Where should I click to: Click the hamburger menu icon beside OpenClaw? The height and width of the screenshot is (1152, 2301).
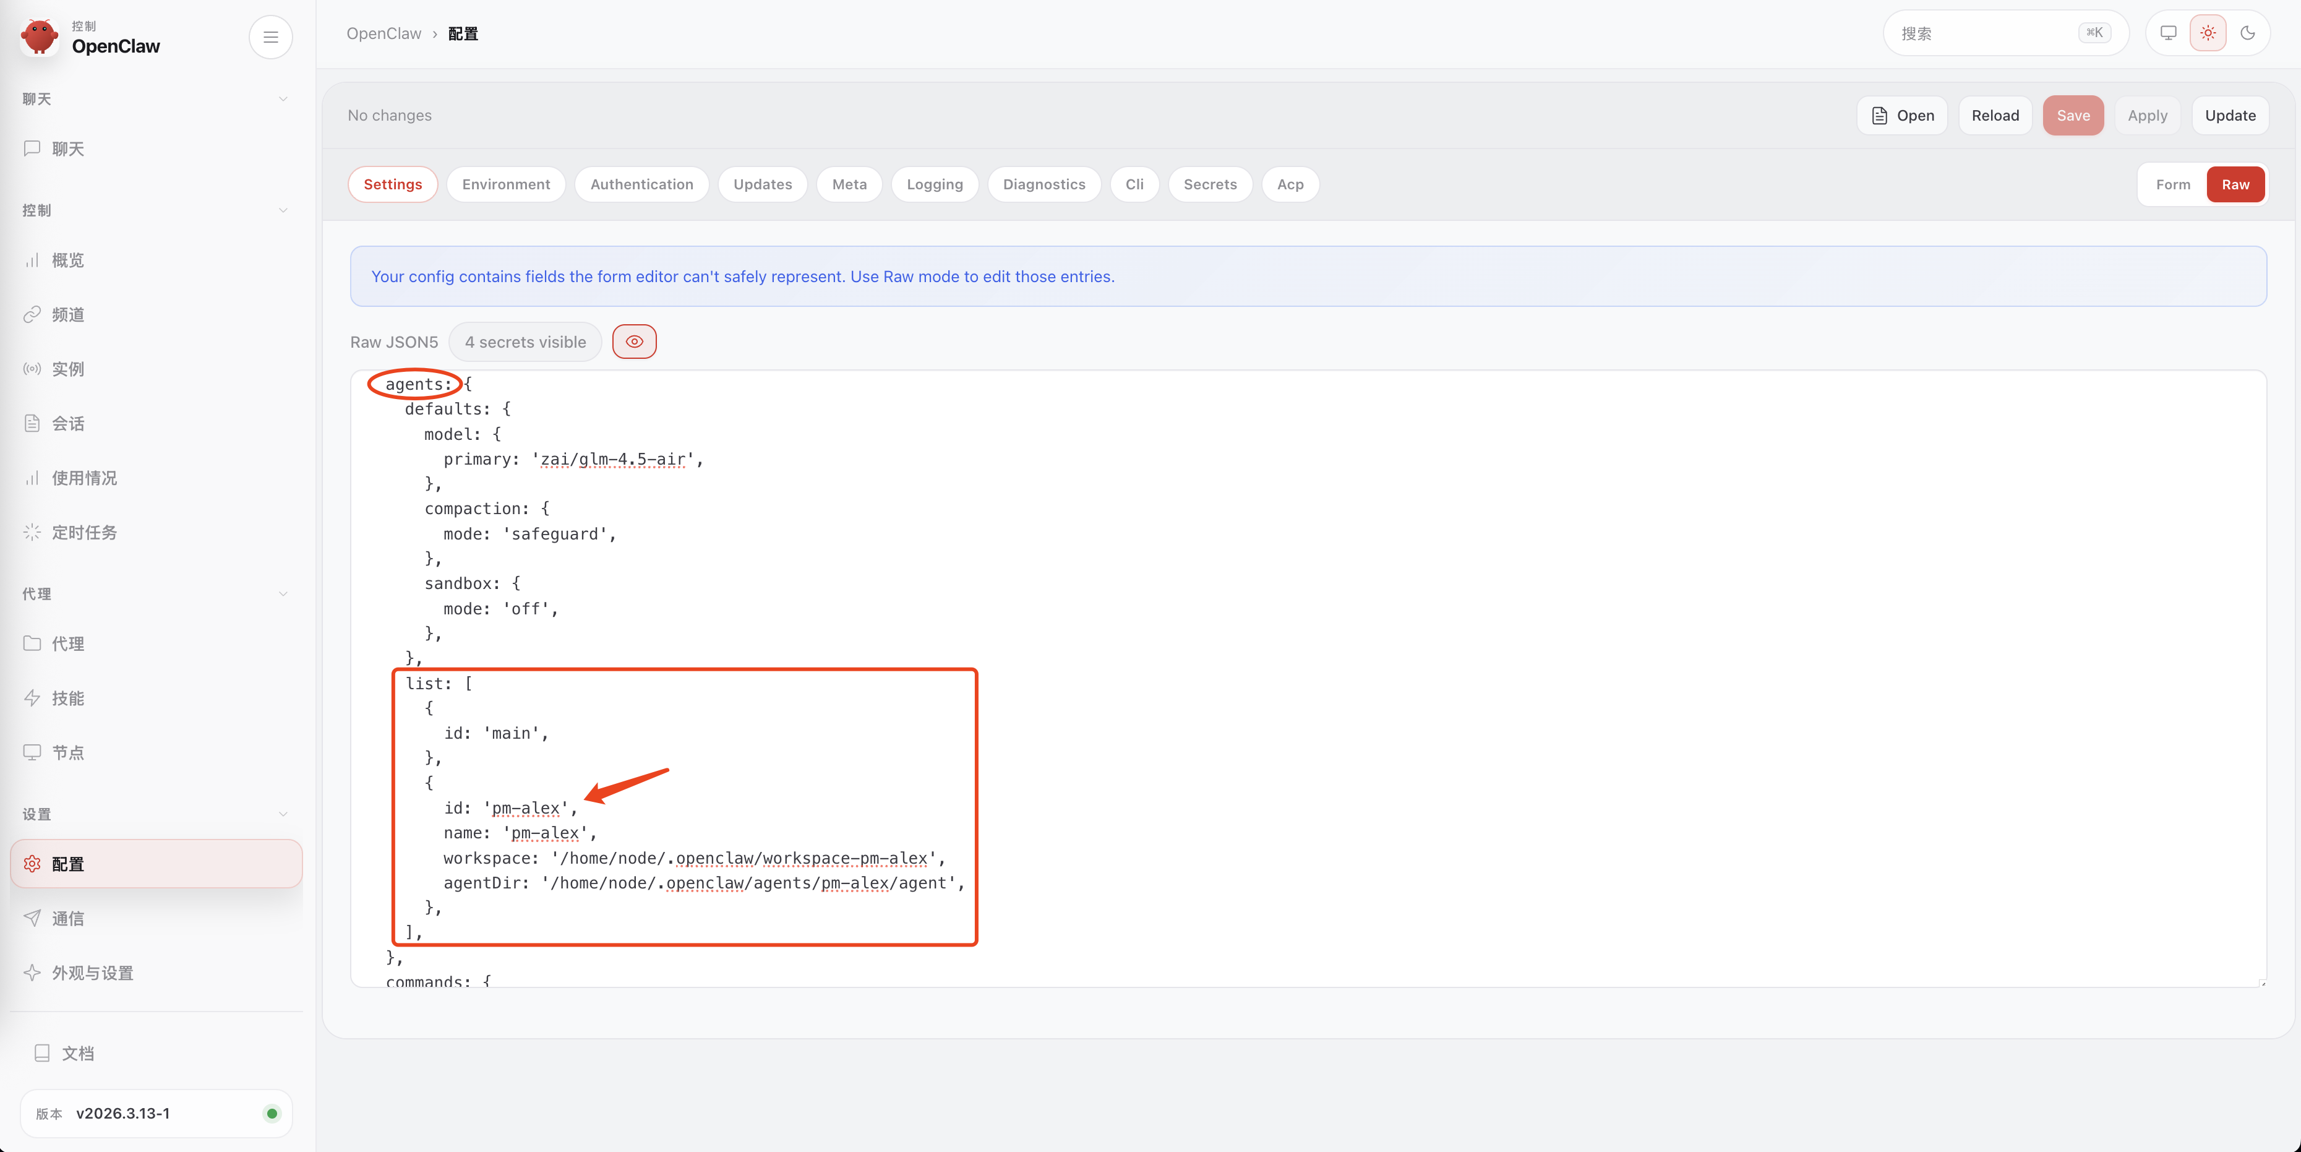(271, 37)
